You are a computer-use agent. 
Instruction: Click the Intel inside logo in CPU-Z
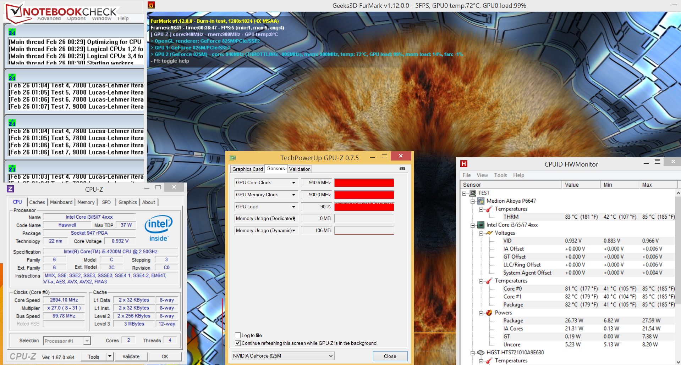[158, 229]
